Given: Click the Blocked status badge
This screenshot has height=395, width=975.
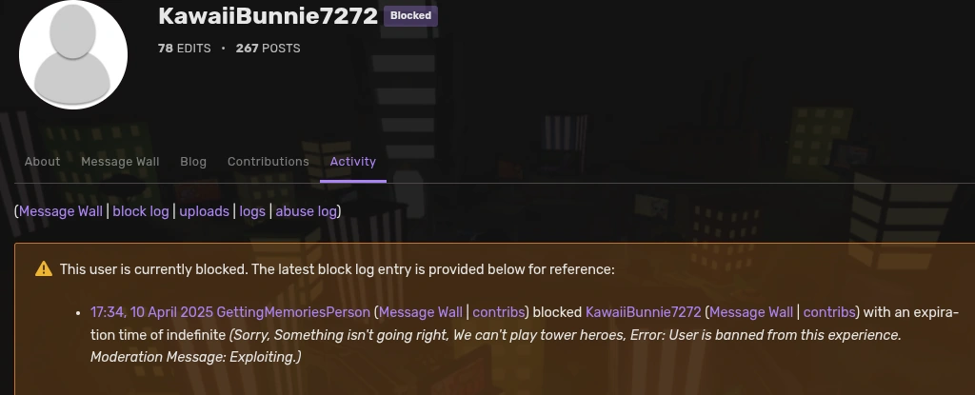Looking at the screenshot, I should (410, 16).
